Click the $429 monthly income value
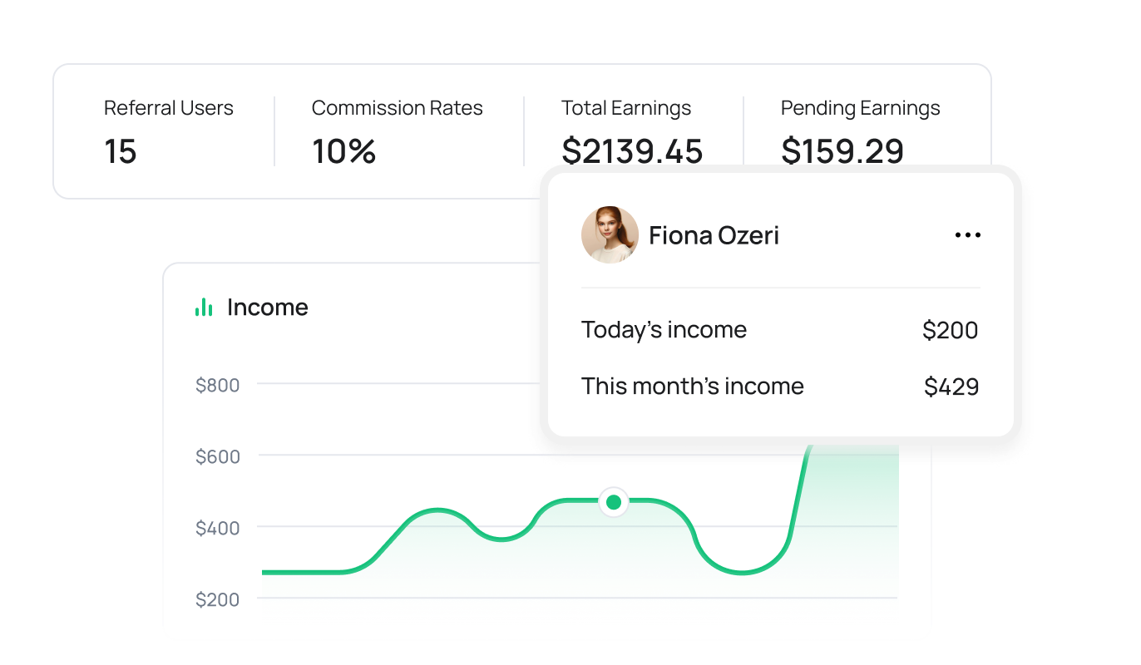This screenshot has height=665, width=1141. pos(951,387)
